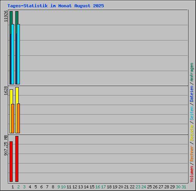Click day 31 on the x-axis
Image resolution: width=196 pixels, height=191 pixels.
pos(184,187)
